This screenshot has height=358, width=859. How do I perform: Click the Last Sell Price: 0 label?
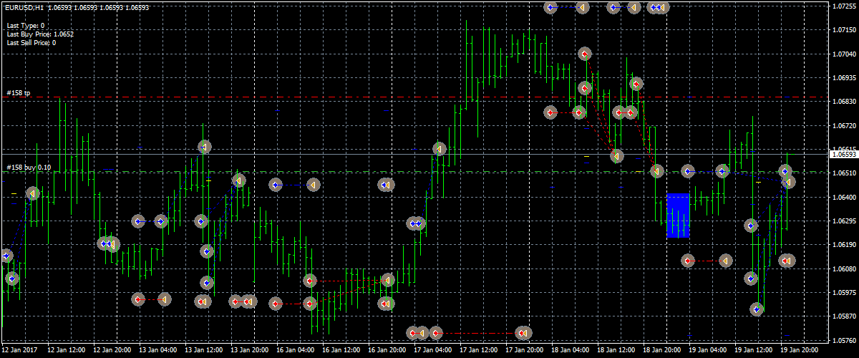coord(31,42)
